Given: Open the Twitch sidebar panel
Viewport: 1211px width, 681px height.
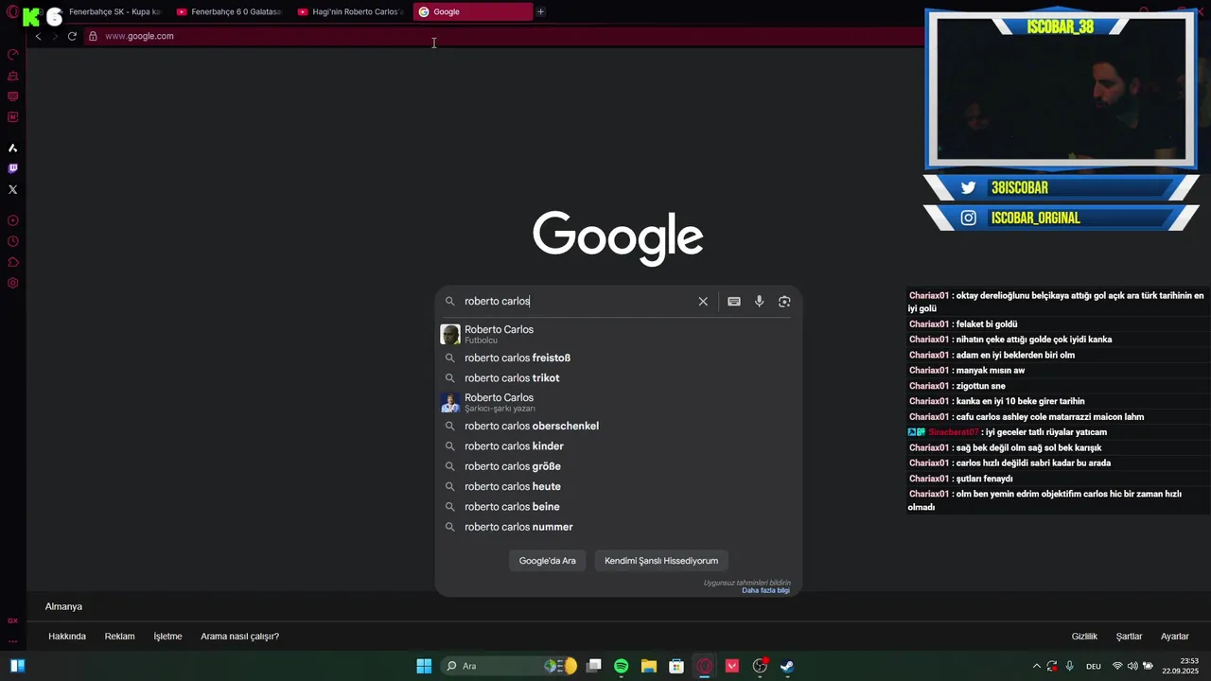Looking at the screenshot, I should pos(13,168).
